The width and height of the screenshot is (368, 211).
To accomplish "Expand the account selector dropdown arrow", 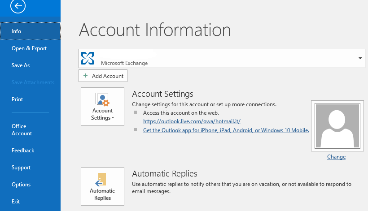I will pos(360,58).
